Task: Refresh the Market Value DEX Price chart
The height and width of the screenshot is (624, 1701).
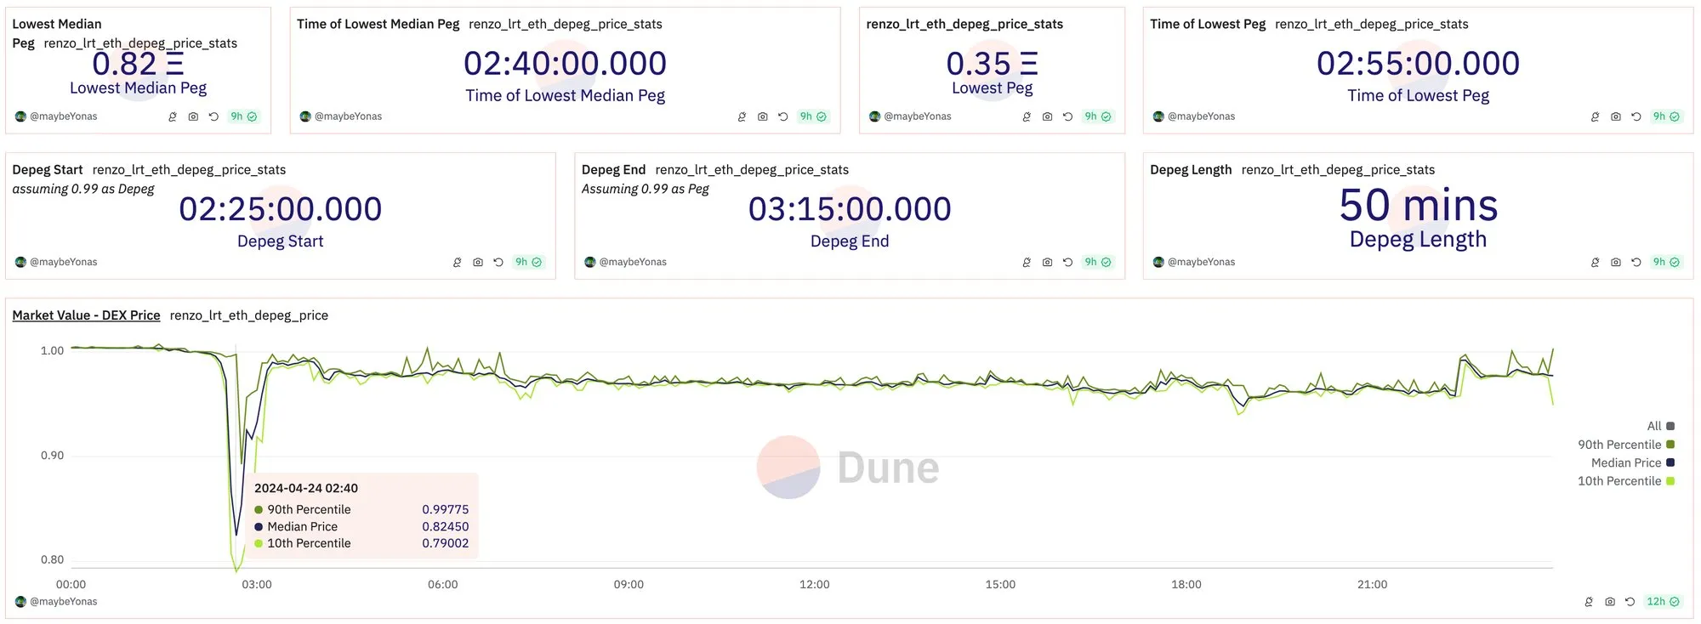Action: pos(1630,601)
